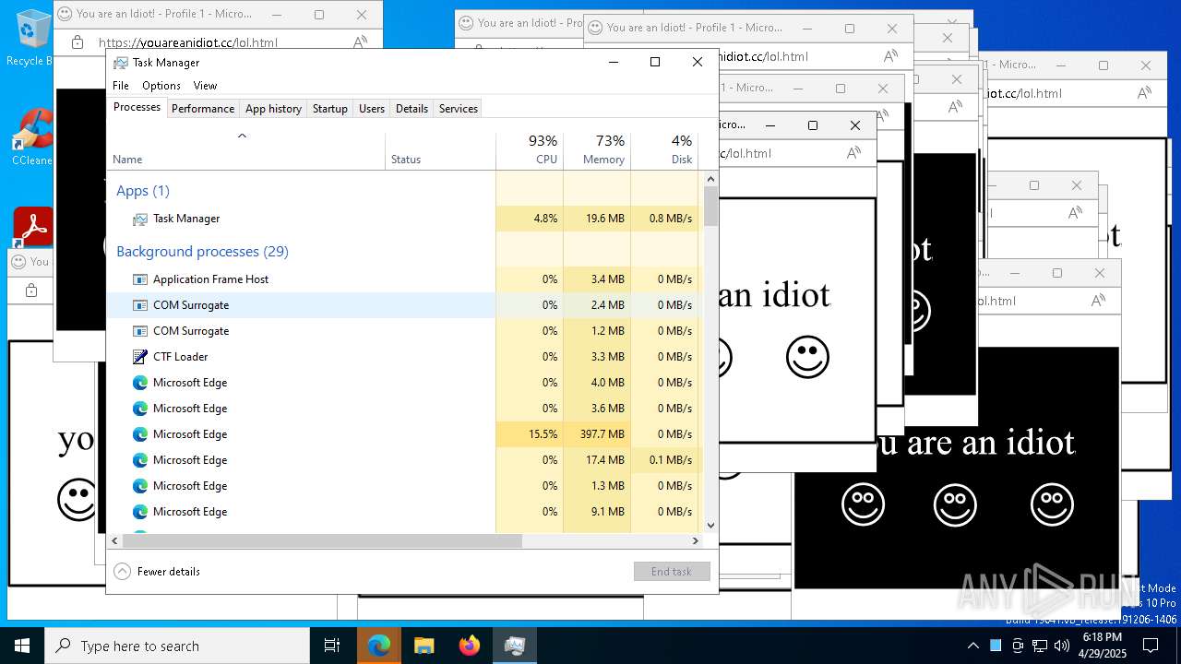The width and height of the screenshot is (1181, 664).
Task: Select the Application Frame Host process row
Action: click(404, 279)
